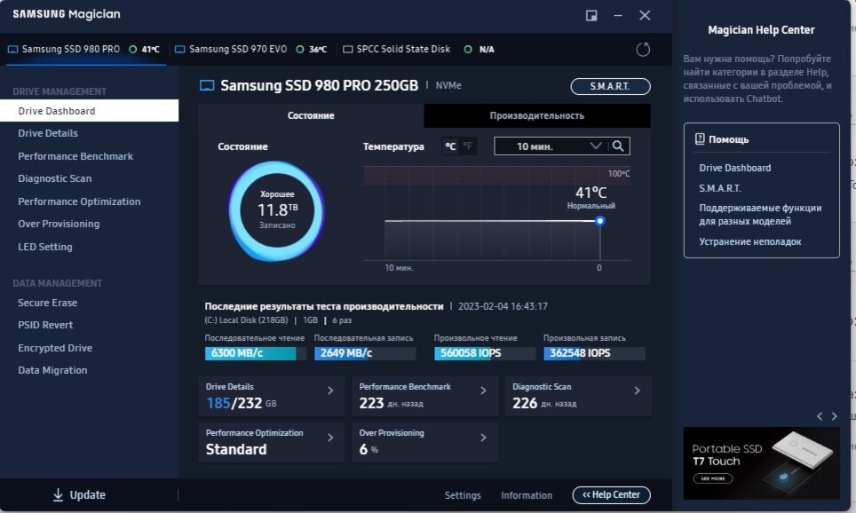Screen dimensions: 856x513
Task: Click SEE MORE on the T7 Touch banner
Action: (713, 478)
